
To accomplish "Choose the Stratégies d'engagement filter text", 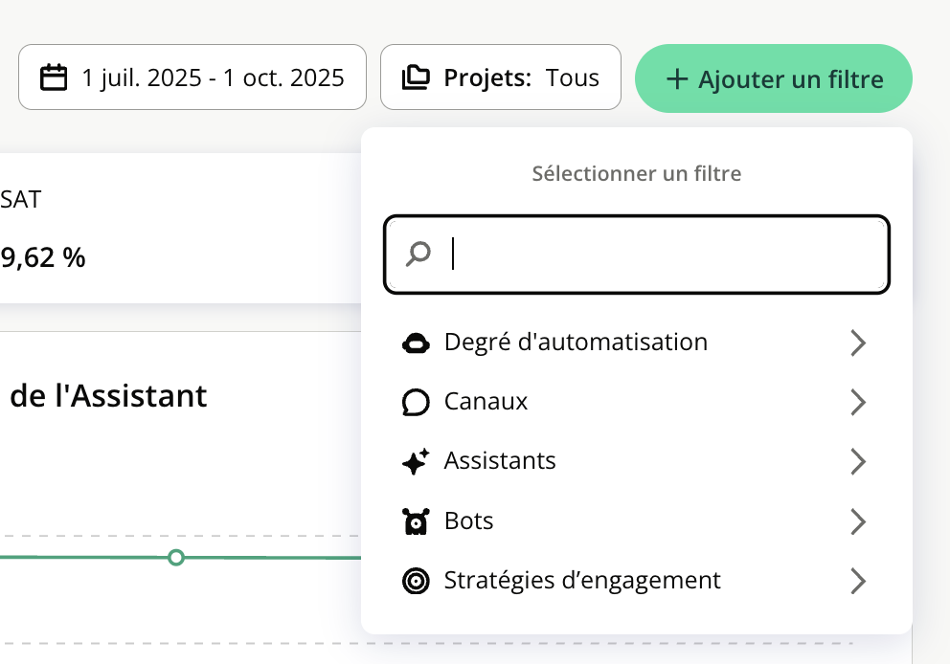I will pyautogui.click(x=582, y=581).
